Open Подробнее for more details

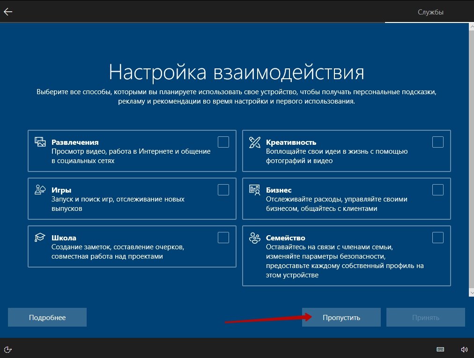(47, 317)
